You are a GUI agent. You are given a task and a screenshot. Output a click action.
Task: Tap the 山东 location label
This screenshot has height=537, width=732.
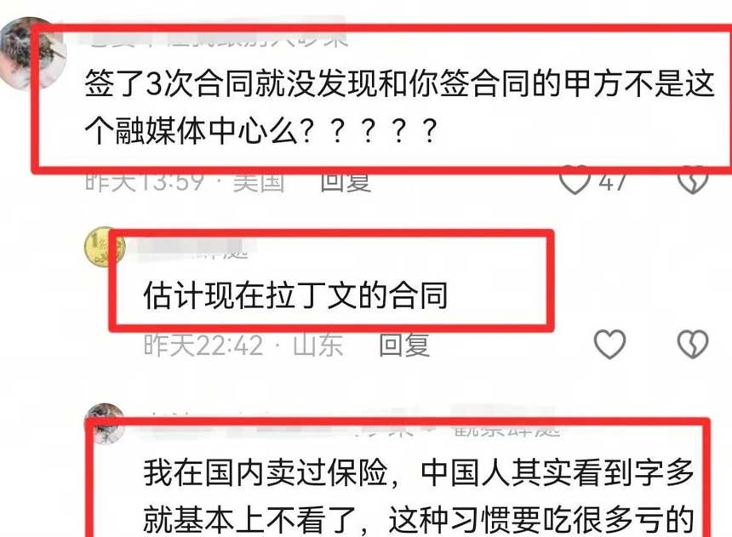(318, 346)
